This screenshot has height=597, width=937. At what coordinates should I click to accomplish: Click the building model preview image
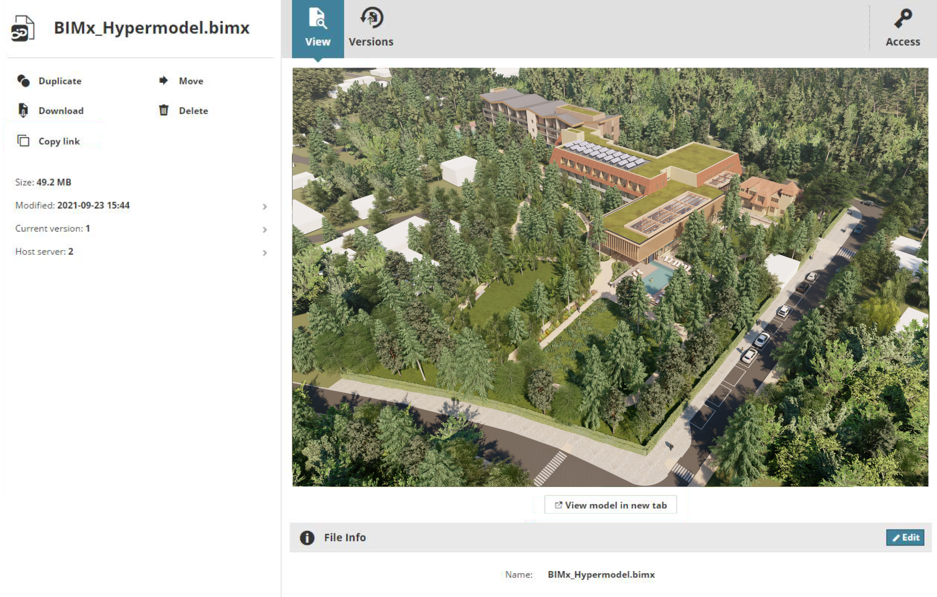610,276
